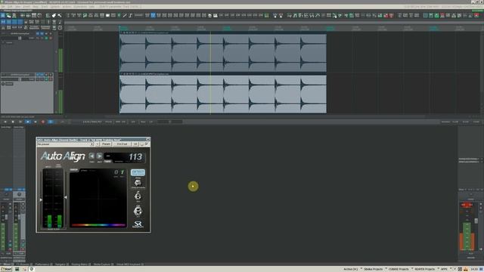Click the first track's name field
Screen dimensions: 484x272
20,33
